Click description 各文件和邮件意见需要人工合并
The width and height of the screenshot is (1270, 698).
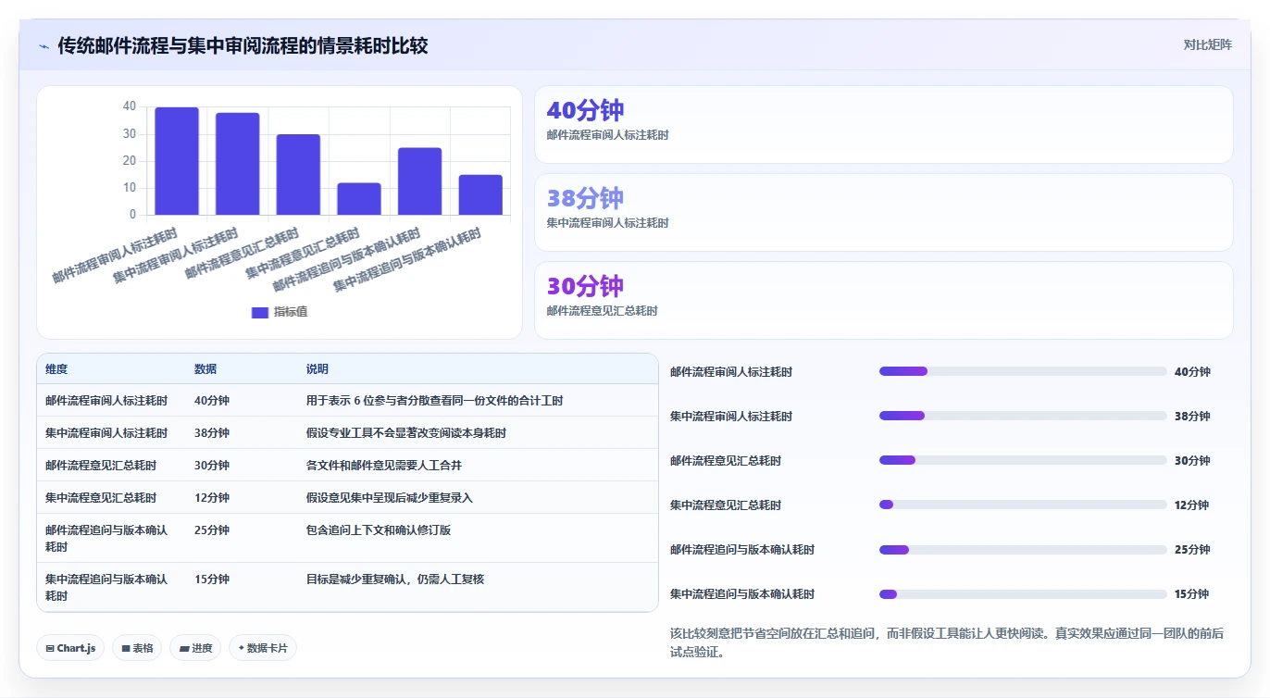[384, 466]
